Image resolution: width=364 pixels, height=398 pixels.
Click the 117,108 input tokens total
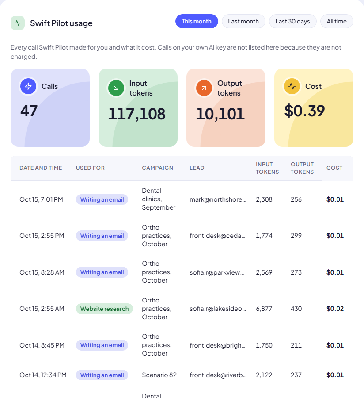(137, 114)
